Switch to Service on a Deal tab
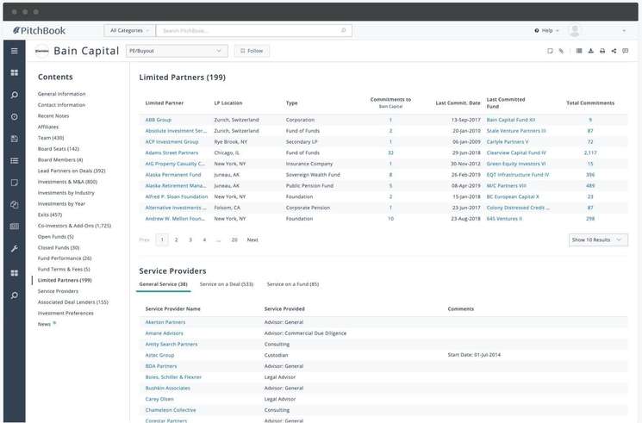Viewport: 642px width, 423px height. click(226, 283)
